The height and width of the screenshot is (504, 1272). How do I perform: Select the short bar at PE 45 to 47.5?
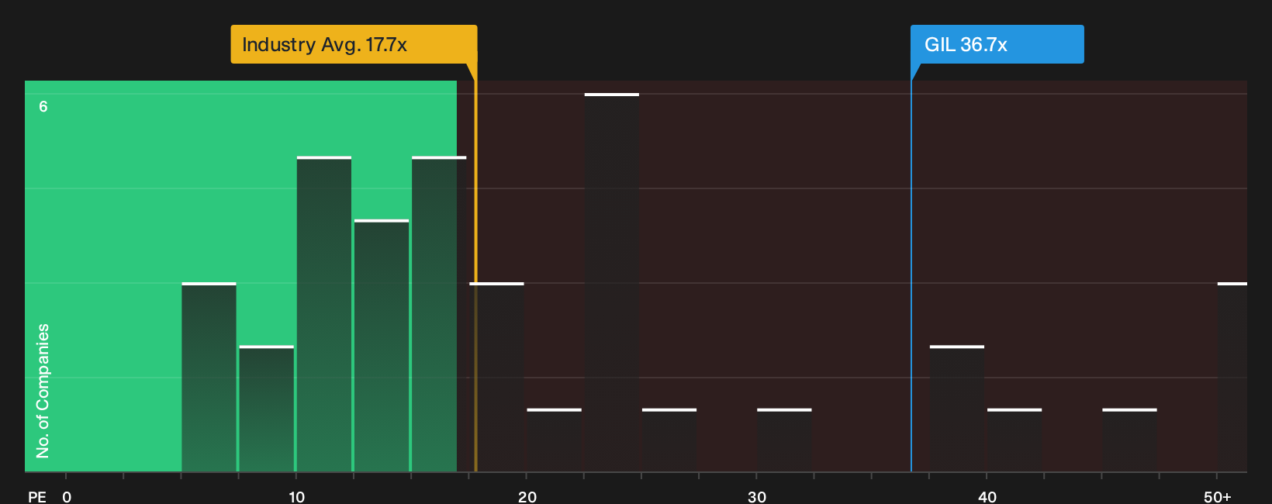[1129, 440]
